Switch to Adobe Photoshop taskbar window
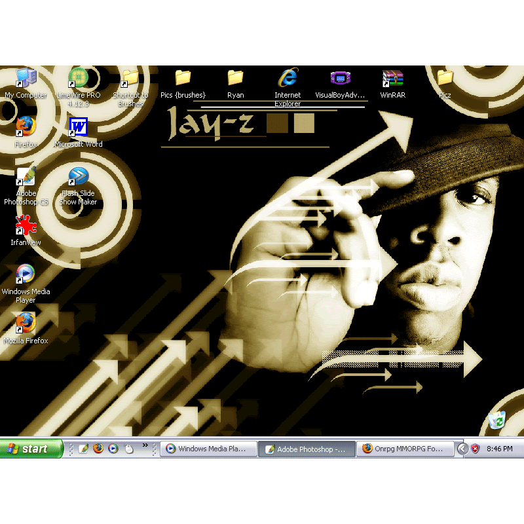524x524 pixels. [x=307, y=449]
